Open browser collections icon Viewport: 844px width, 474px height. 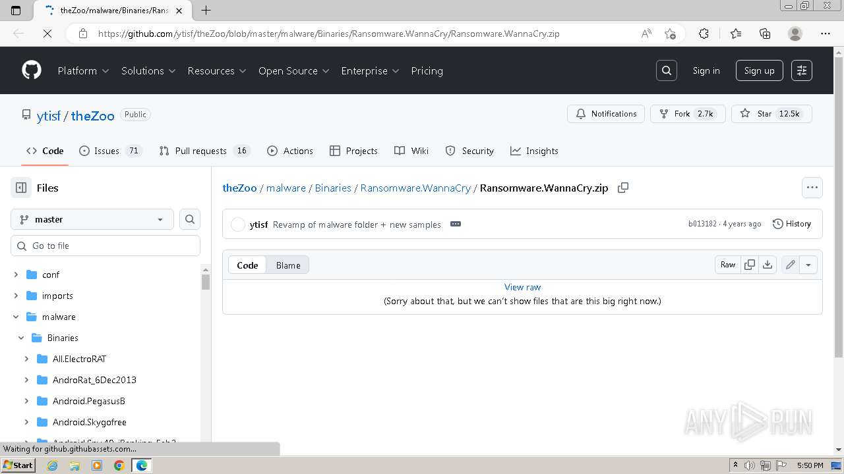765,34
